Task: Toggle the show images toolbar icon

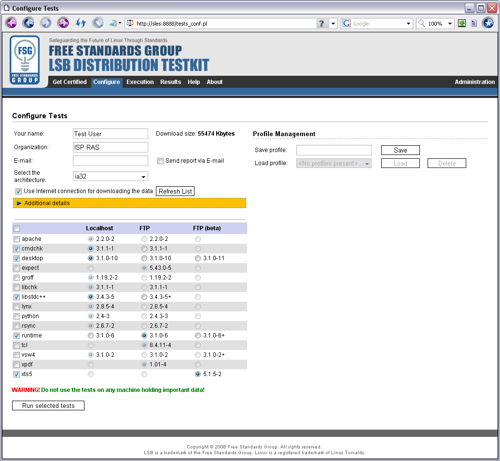Action: (462, 23)
